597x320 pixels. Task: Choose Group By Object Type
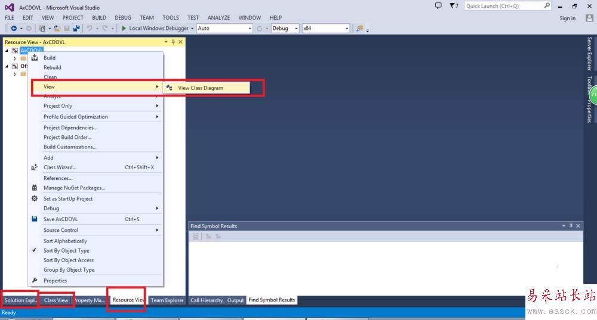click(96, 270)
